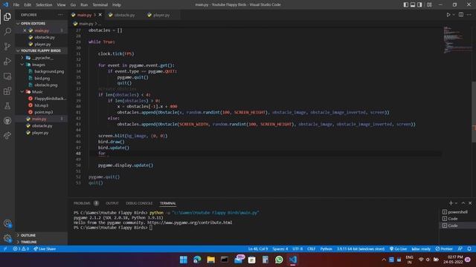
Task: Open bird.png in explorer tree
Action: click(x=42, y=78)
